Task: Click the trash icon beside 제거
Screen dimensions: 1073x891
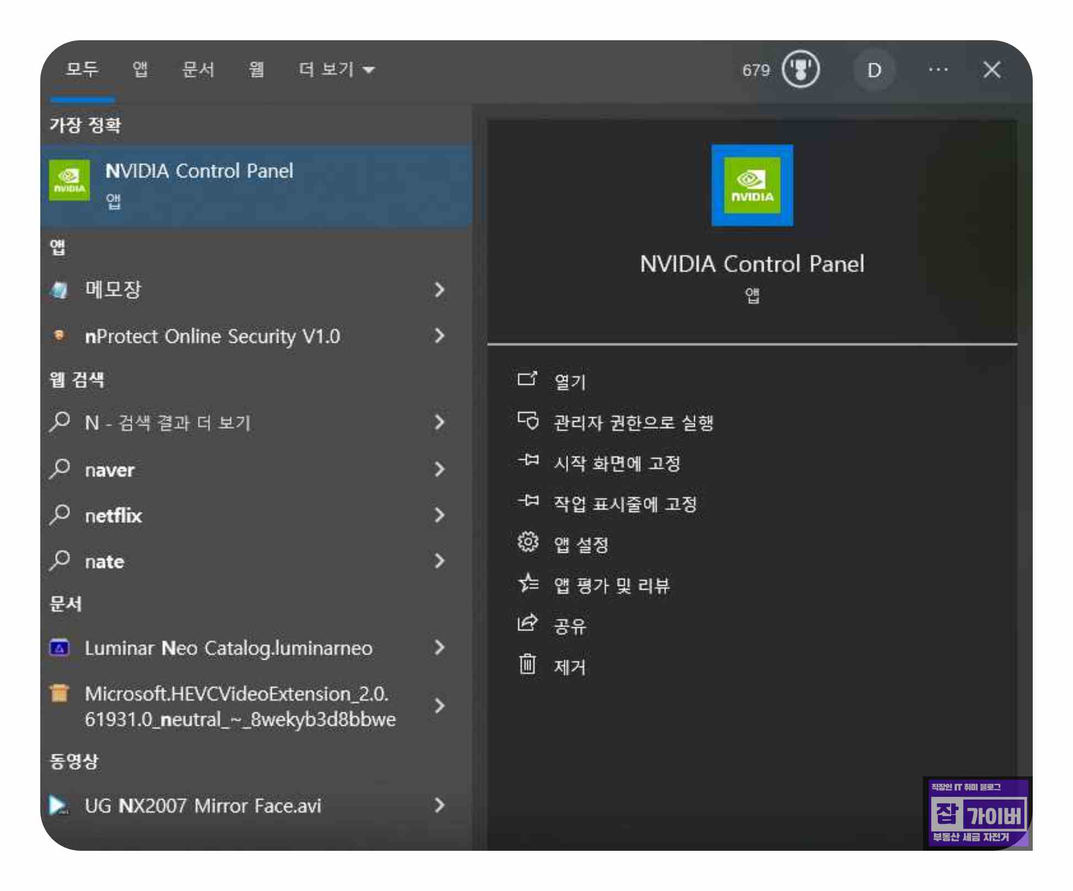Action: 527,665
